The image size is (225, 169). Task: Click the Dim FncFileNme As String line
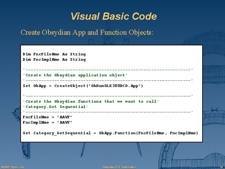tap(54, 54)
